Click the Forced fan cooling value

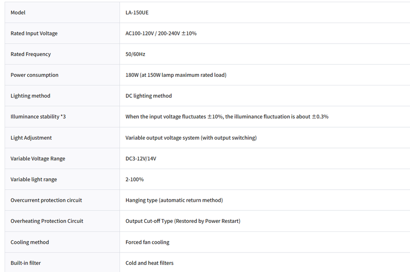(147, 242)
